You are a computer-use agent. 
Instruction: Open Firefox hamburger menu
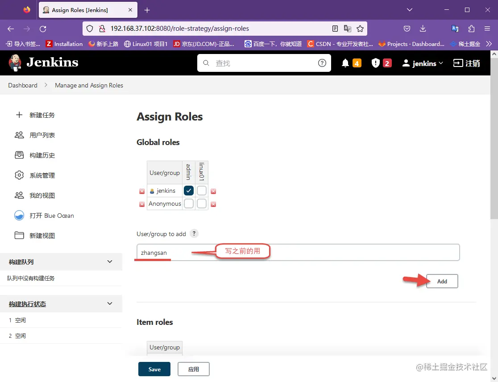[x=487, y=29]
